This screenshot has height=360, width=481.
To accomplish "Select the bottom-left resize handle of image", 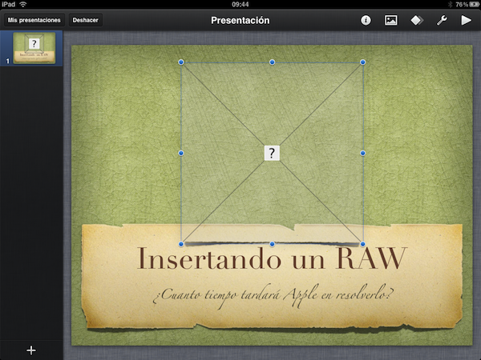I will pyautogui.click(x=181, y=244).
